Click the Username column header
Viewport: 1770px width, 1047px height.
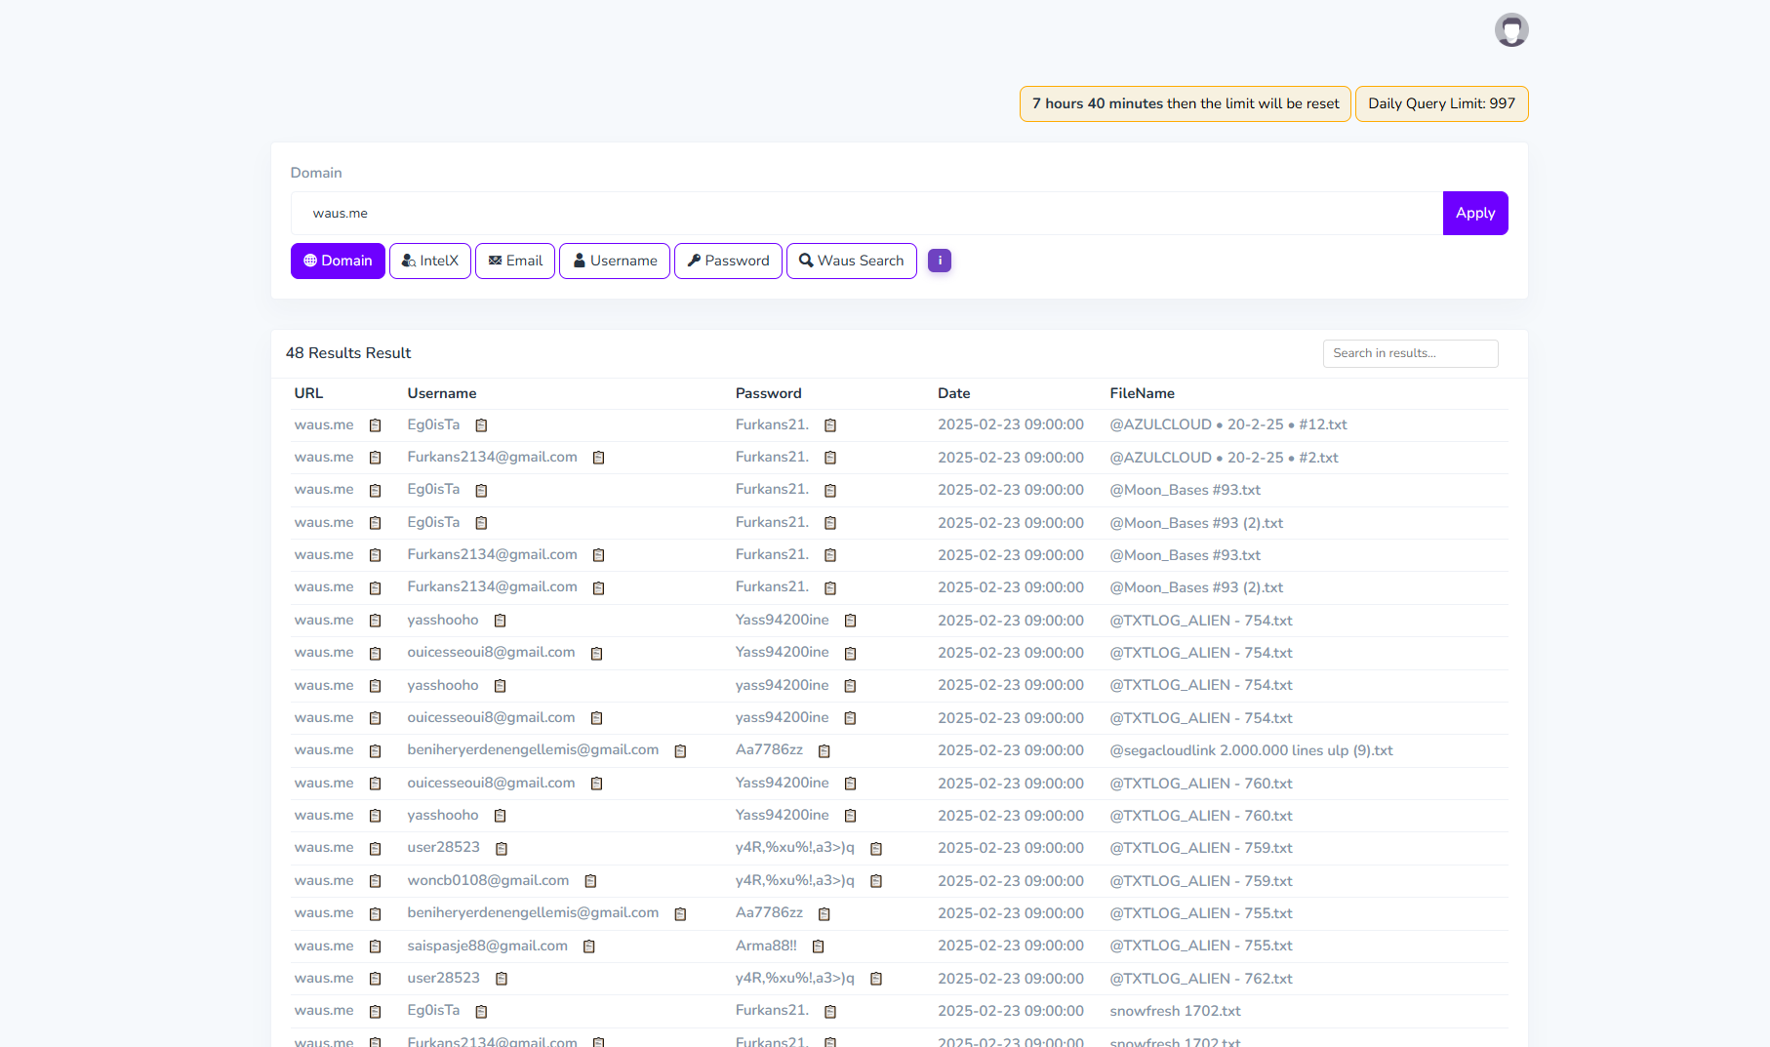coord(442,393)
